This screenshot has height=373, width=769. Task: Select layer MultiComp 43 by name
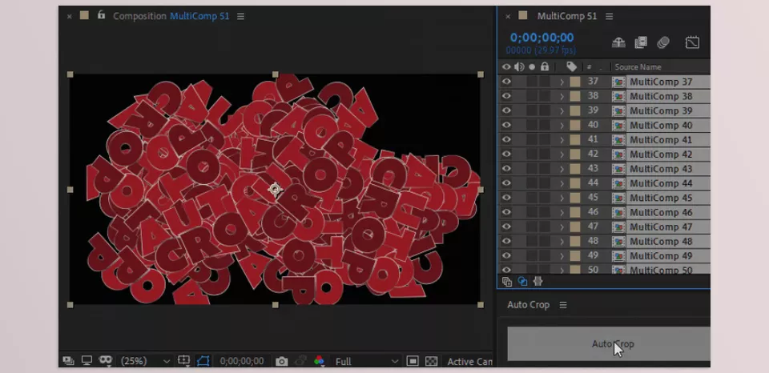tap(661, 169)
